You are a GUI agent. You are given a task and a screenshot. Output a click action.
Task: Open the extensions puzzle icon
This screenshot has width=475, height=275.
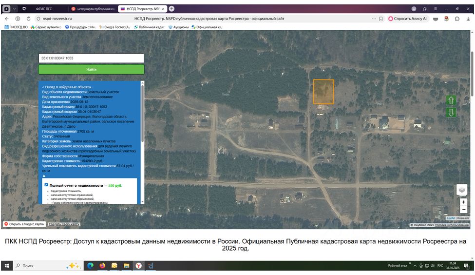point(457,19)
